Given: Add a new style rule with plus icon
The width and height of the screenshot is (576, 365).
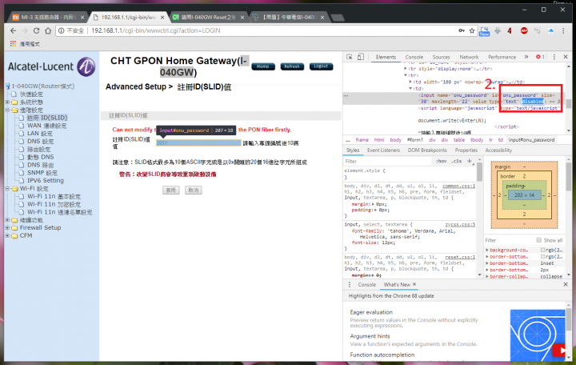Looking at the screenshot, I should [x=469, y=161].
